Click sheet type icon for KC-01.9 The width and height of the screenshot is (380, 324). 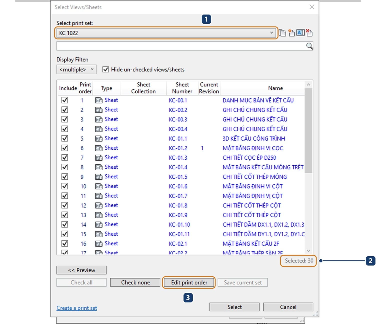[99, 215]
